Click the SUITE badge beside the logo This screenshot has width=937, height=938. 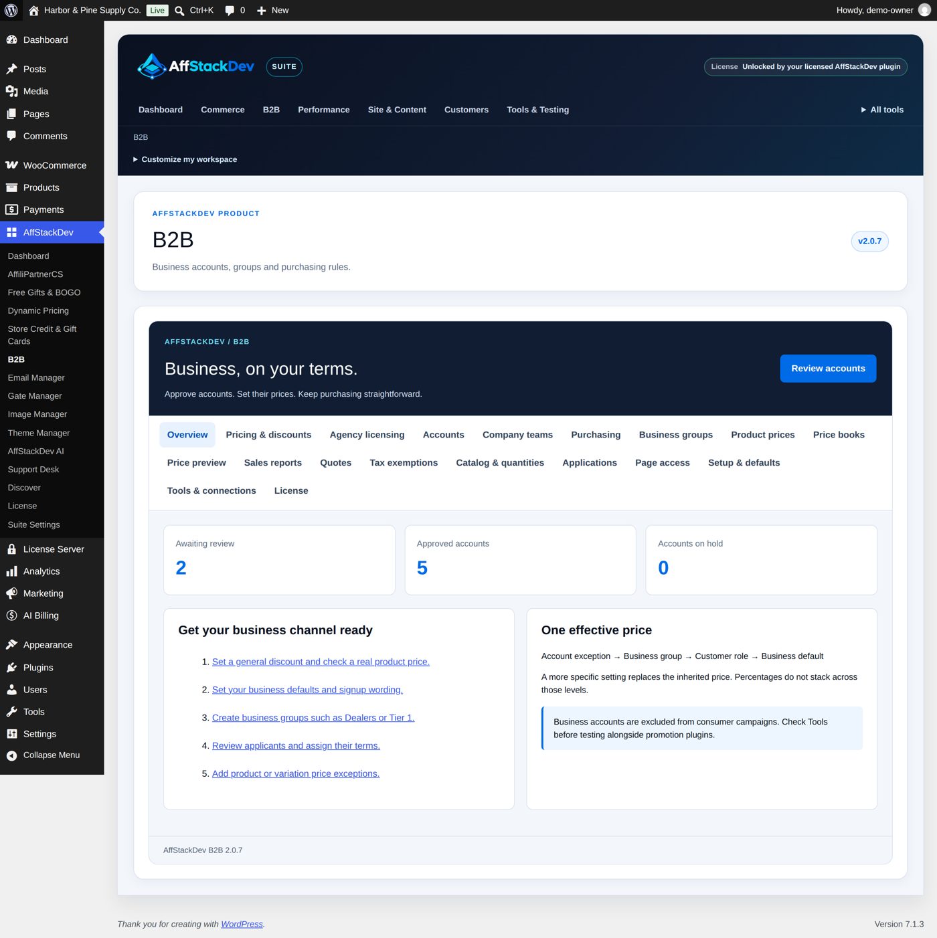tap(284, 67)
